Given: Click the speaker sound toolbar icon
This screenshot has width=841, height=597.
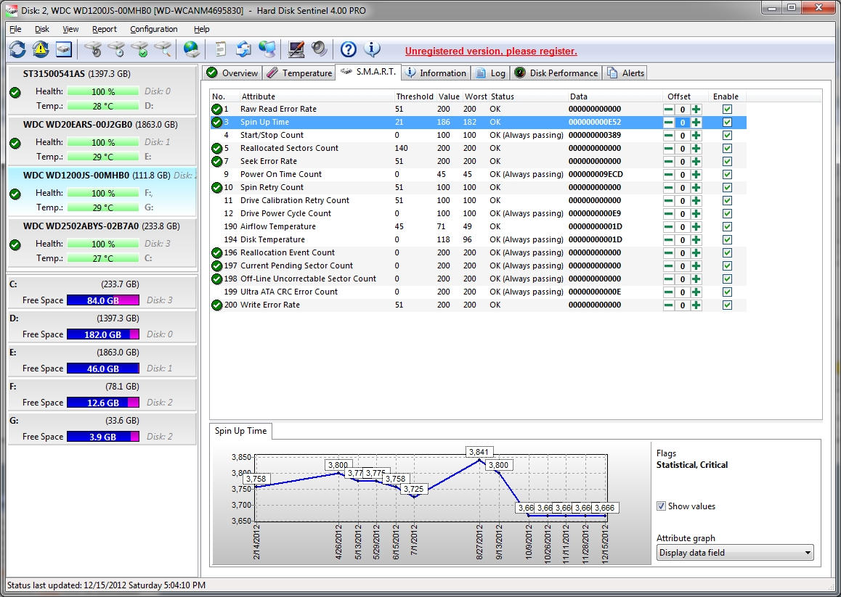Looking at the screenshot, I should (x=319, y=49).
